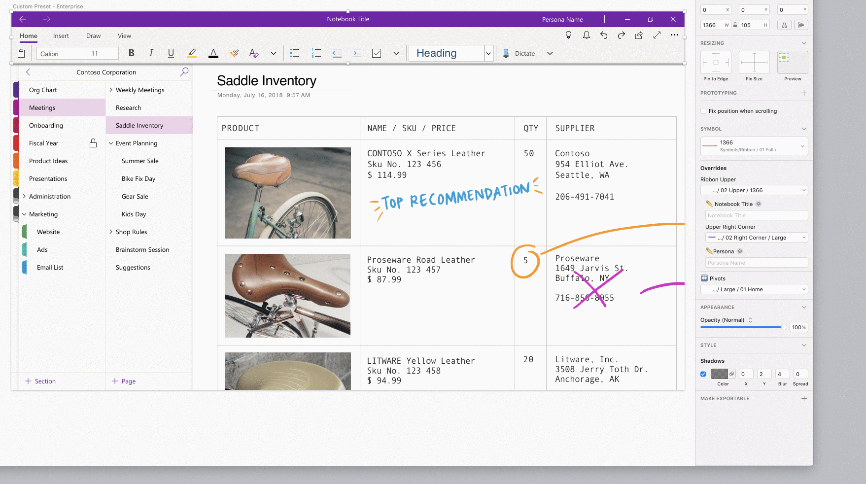
Task: Click the lightbulb tell-me icon
Action: [568, 35]
